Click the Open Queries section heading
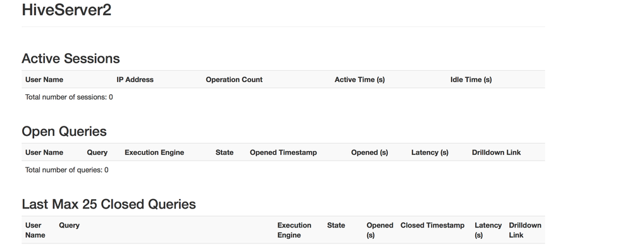This screenshot has width=632, height=249. click(64, 131)
